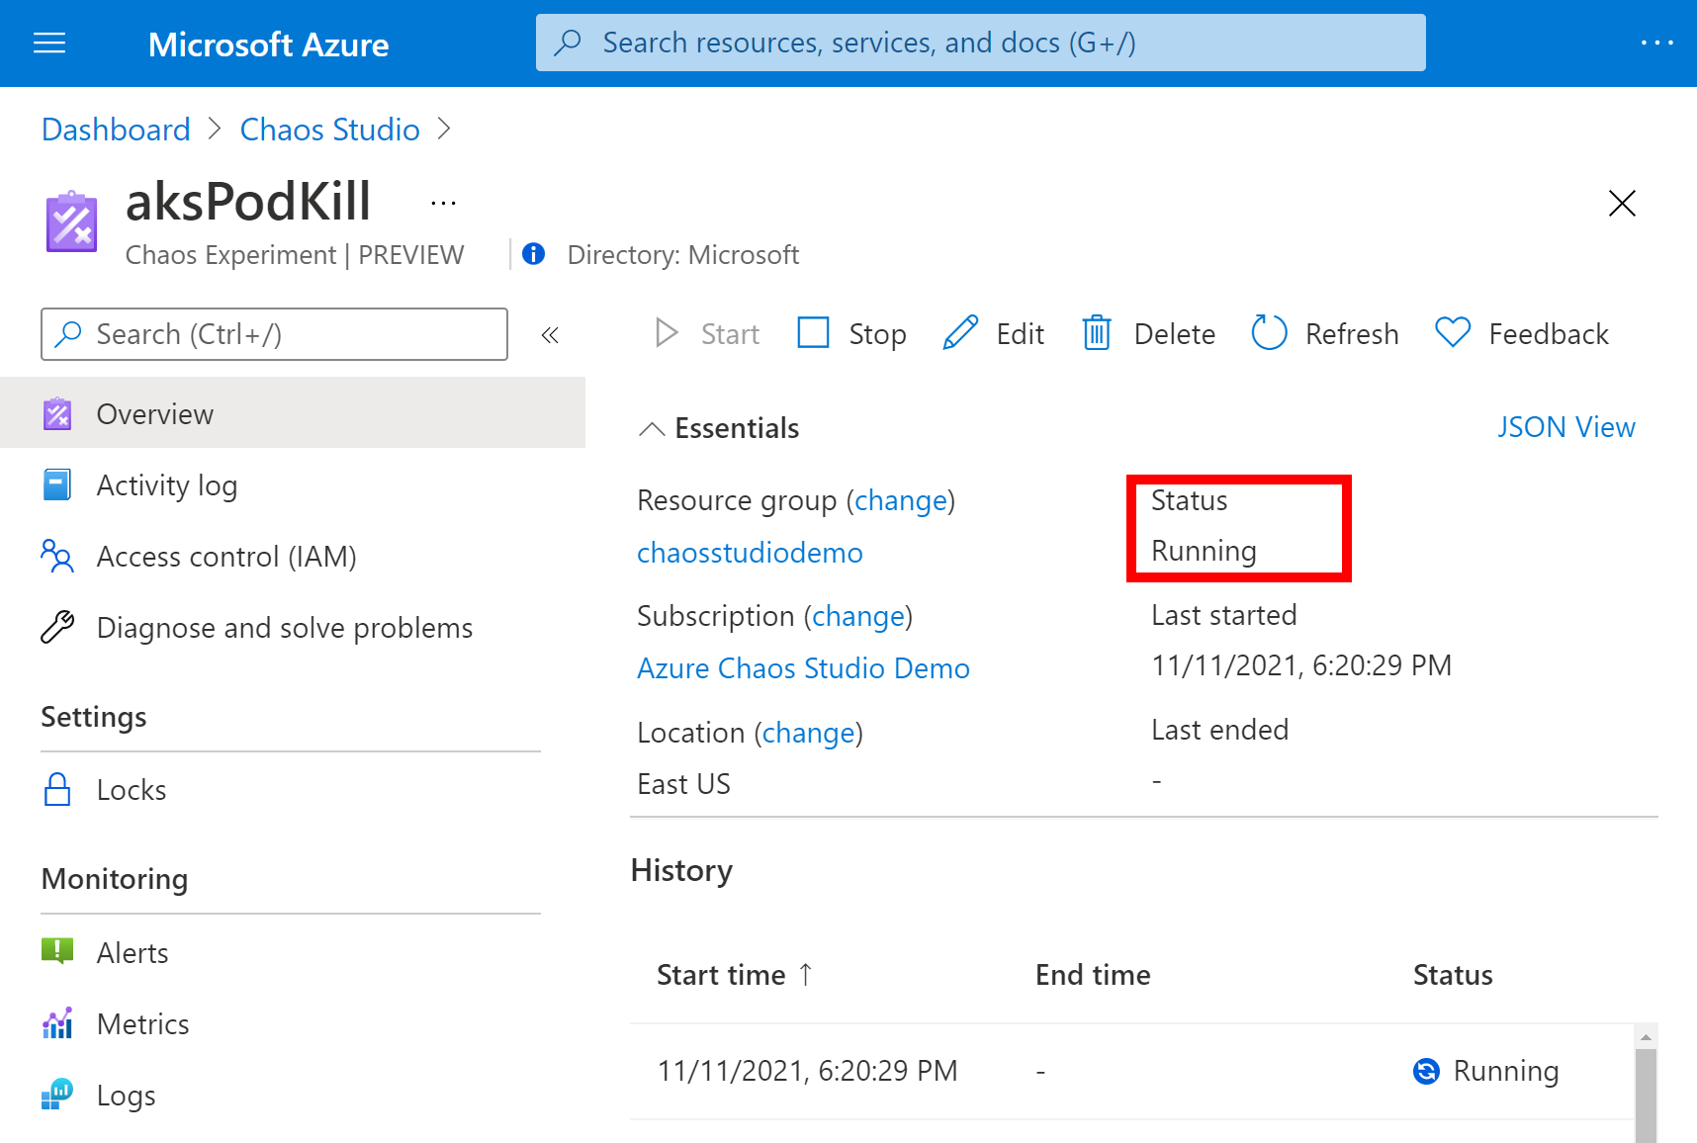Click the Stop square icon
The width and height of the screenshot is (1697, 1143).
813,332
